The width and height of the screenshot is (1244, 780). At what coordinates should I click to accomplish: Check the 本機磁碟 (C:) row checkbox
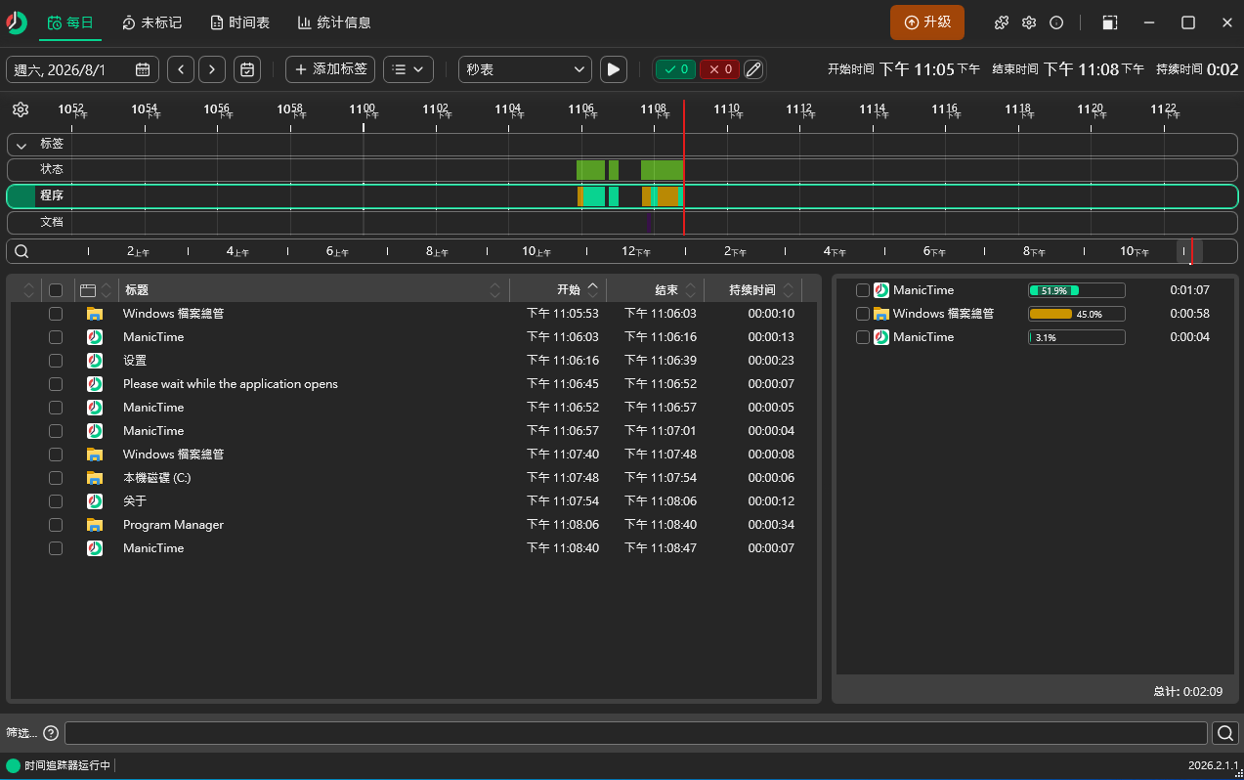point(56,478)
